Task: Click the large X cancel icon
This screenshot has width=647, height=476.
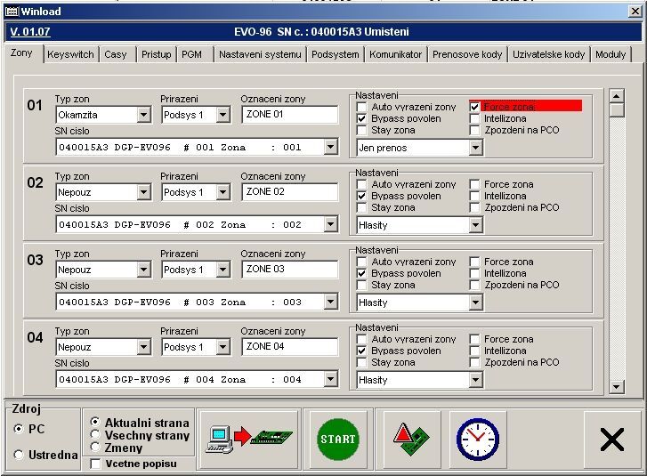Action: click(x=611, y=440)
